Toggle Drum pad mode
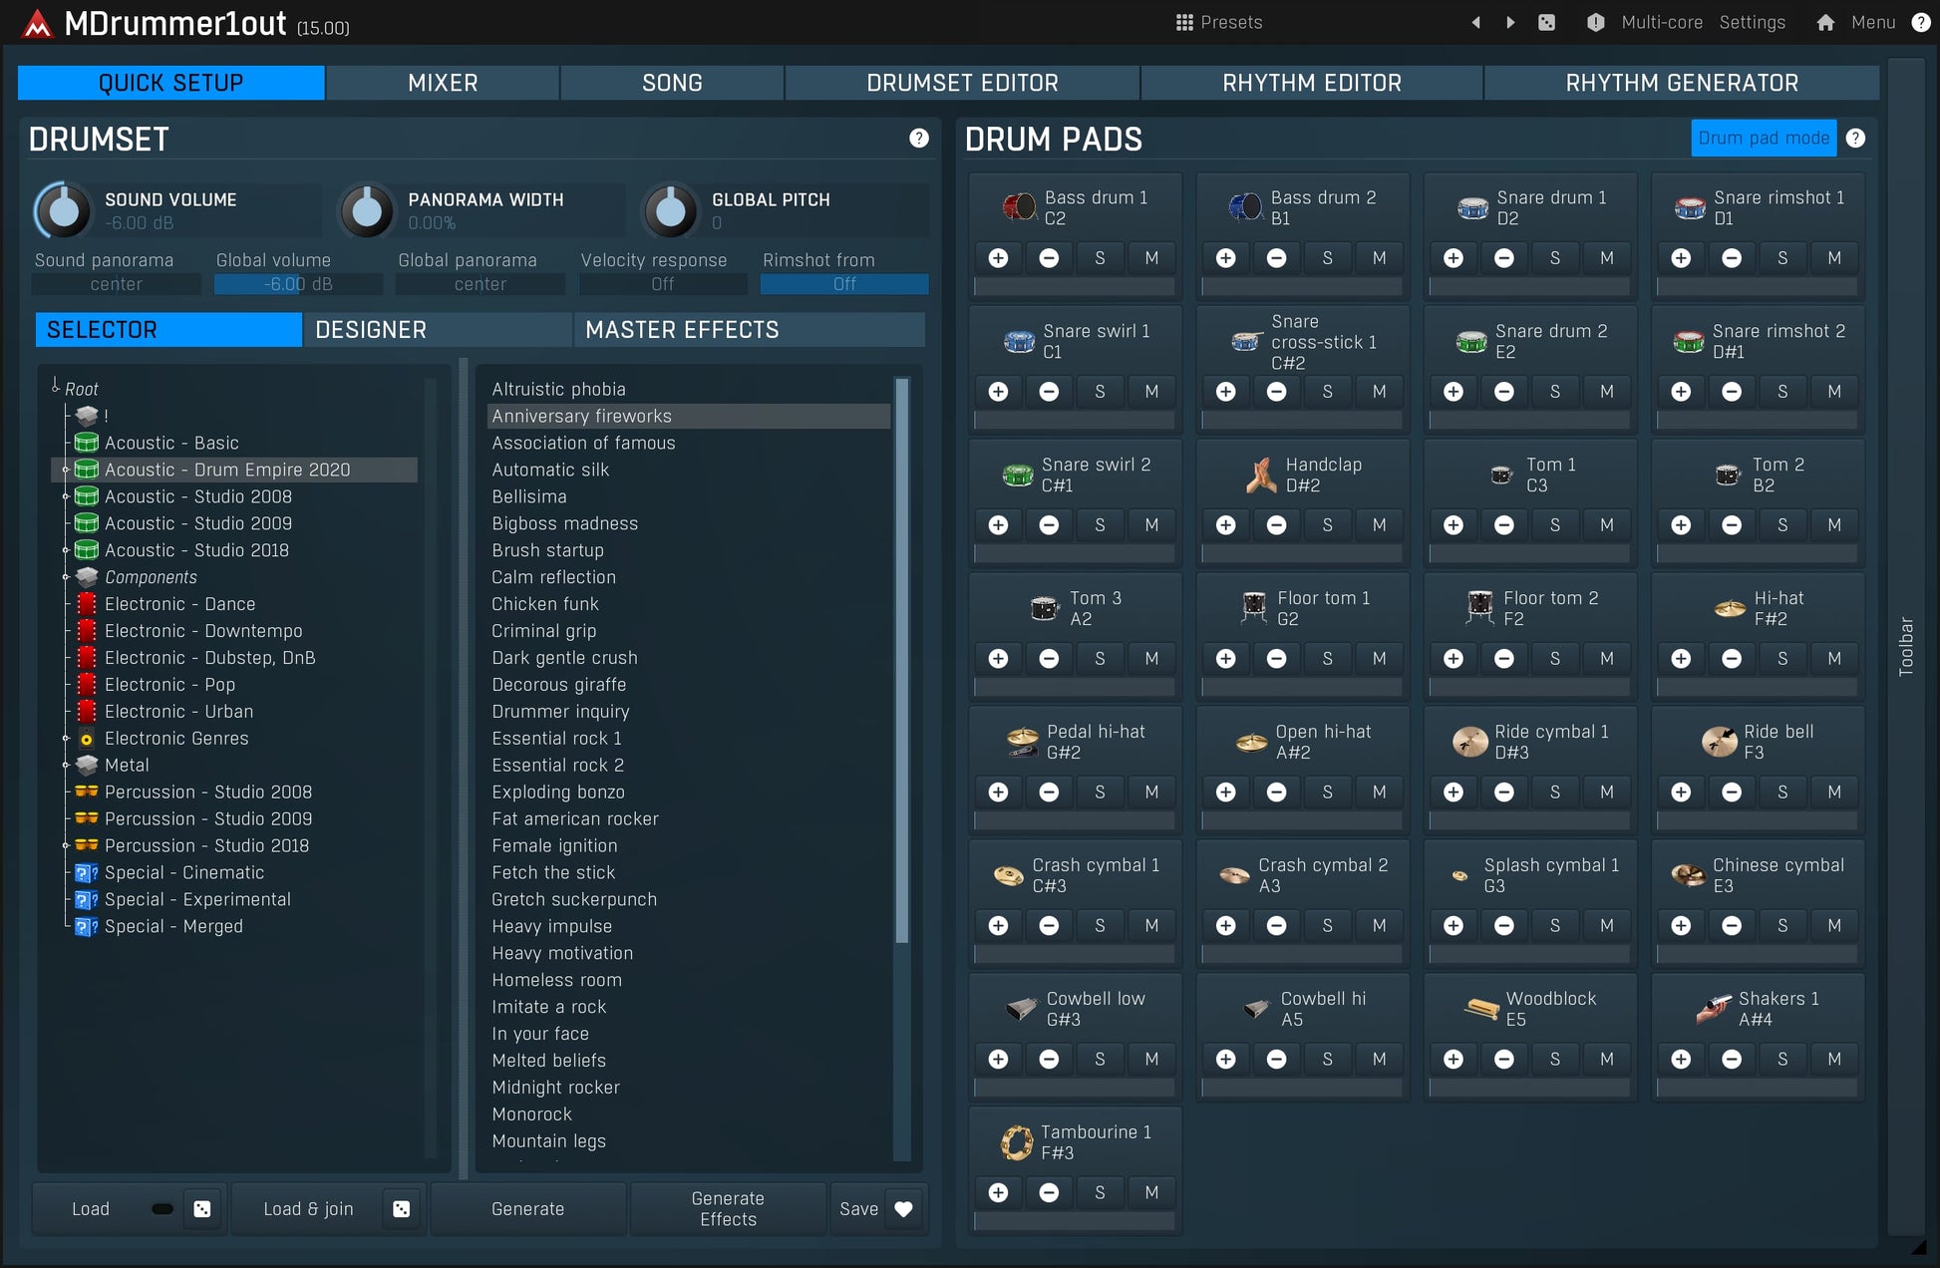Image resolution: width=1940 pixels, height=1268 pixels. (1763, 139)
